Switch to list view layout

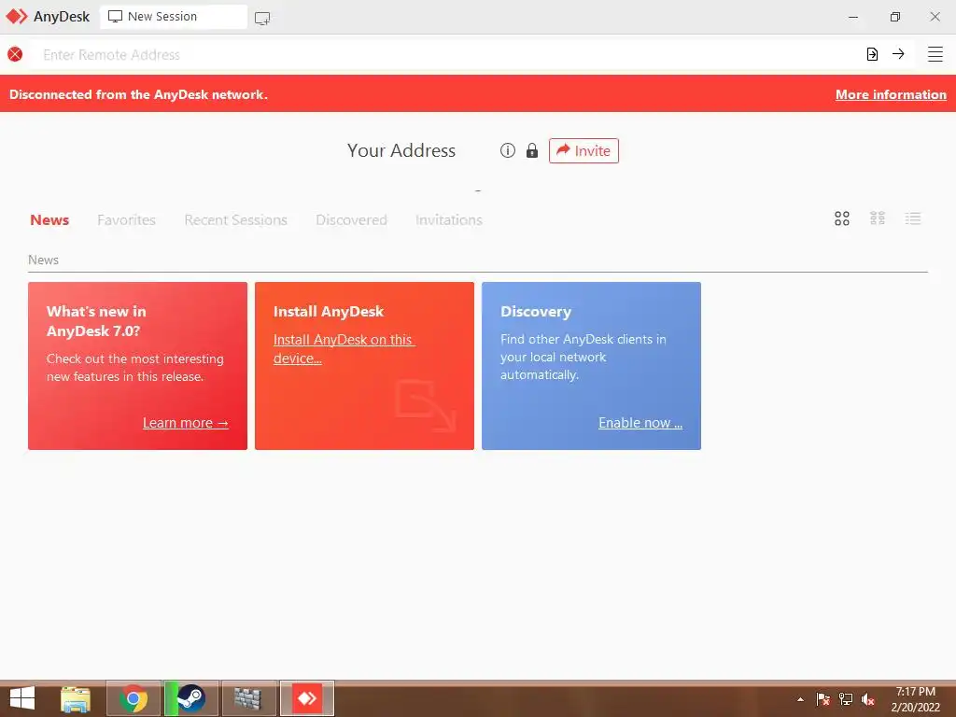tap(913, 218)
